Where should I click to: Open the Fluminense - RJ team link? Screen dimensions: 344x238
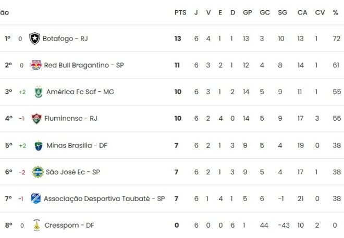pyautogui.click(x=71, y=118)
